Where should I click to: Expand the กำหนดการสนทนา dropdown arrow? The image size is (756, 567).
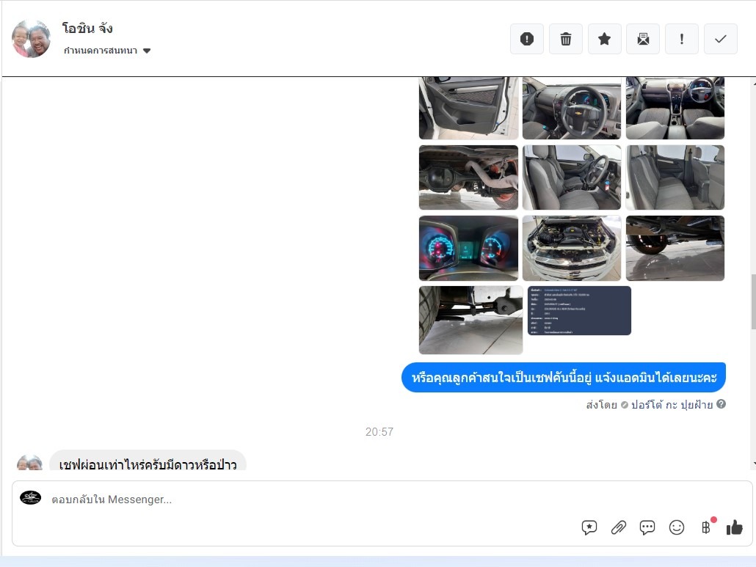(147, 51)
